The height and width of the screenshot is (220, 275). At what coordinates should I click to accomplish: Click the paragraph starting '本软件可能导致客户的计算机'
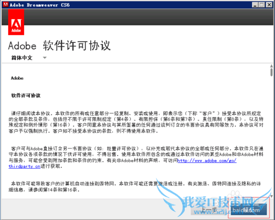(135, 186)
